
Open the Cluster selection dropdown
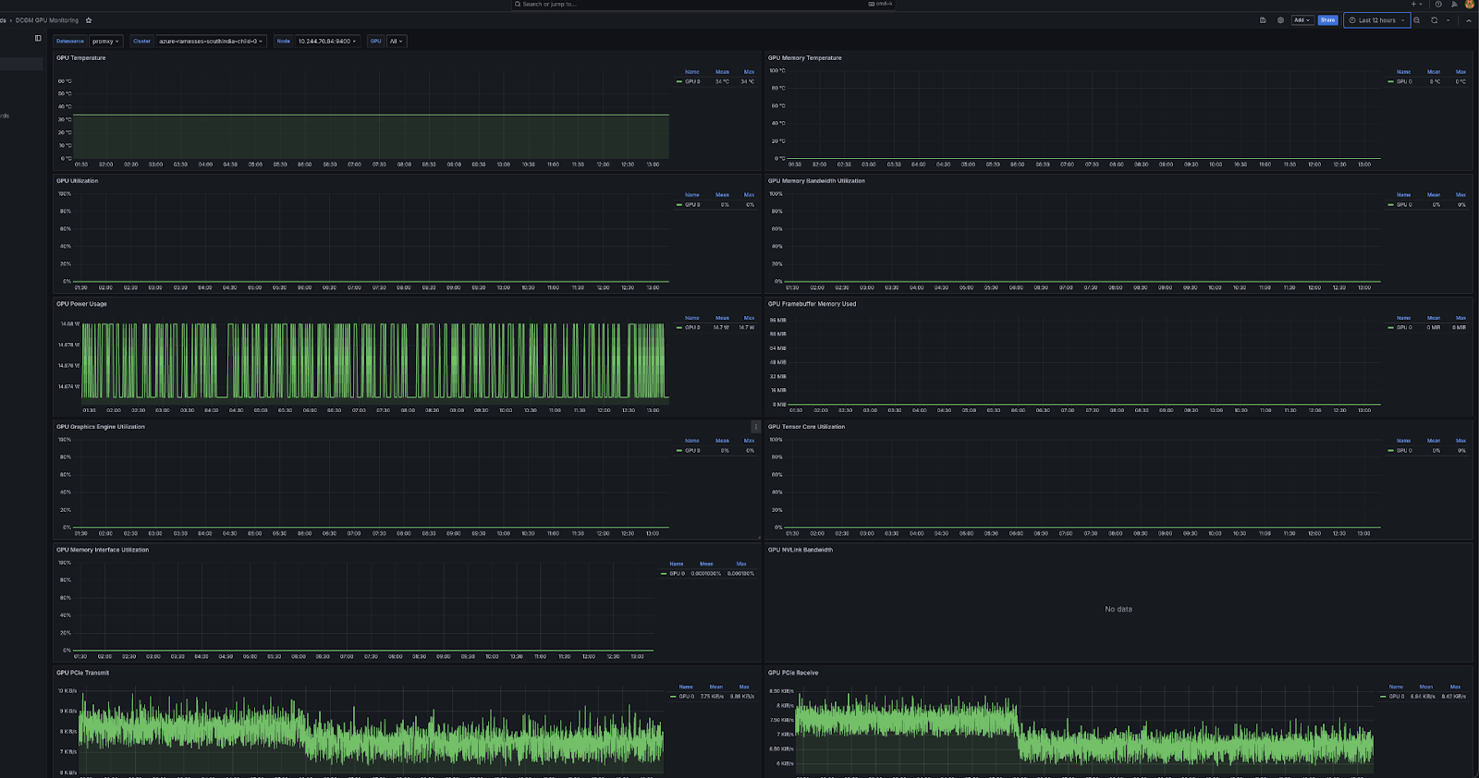click(211, 42)
